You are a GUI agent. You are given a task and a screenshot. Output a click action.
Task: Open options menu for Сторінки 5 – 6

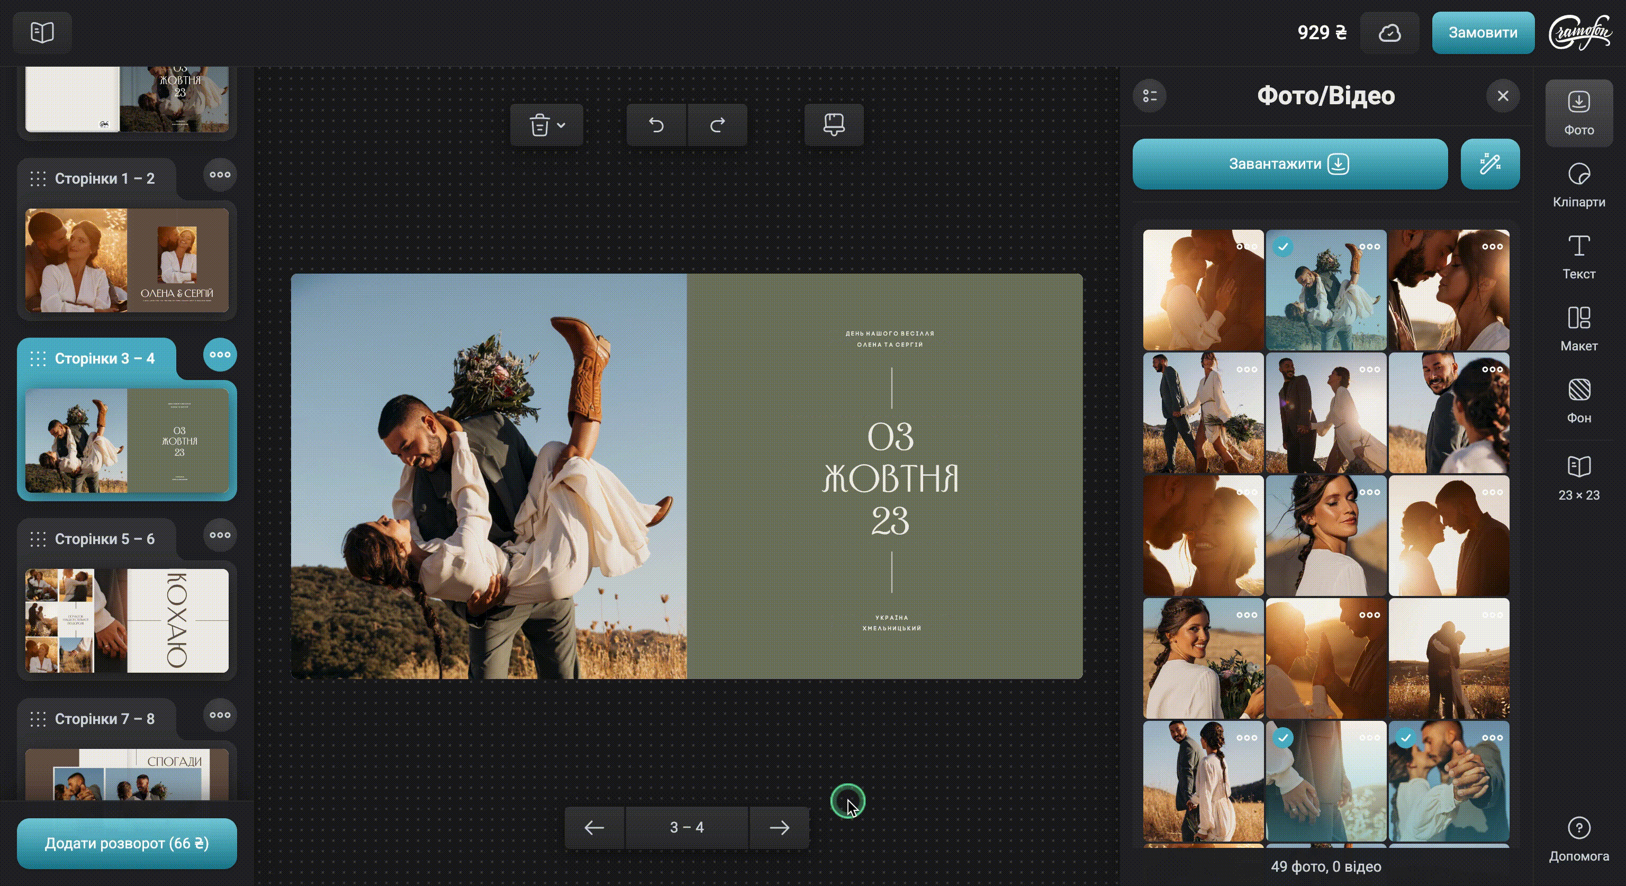tap(220, 535)
